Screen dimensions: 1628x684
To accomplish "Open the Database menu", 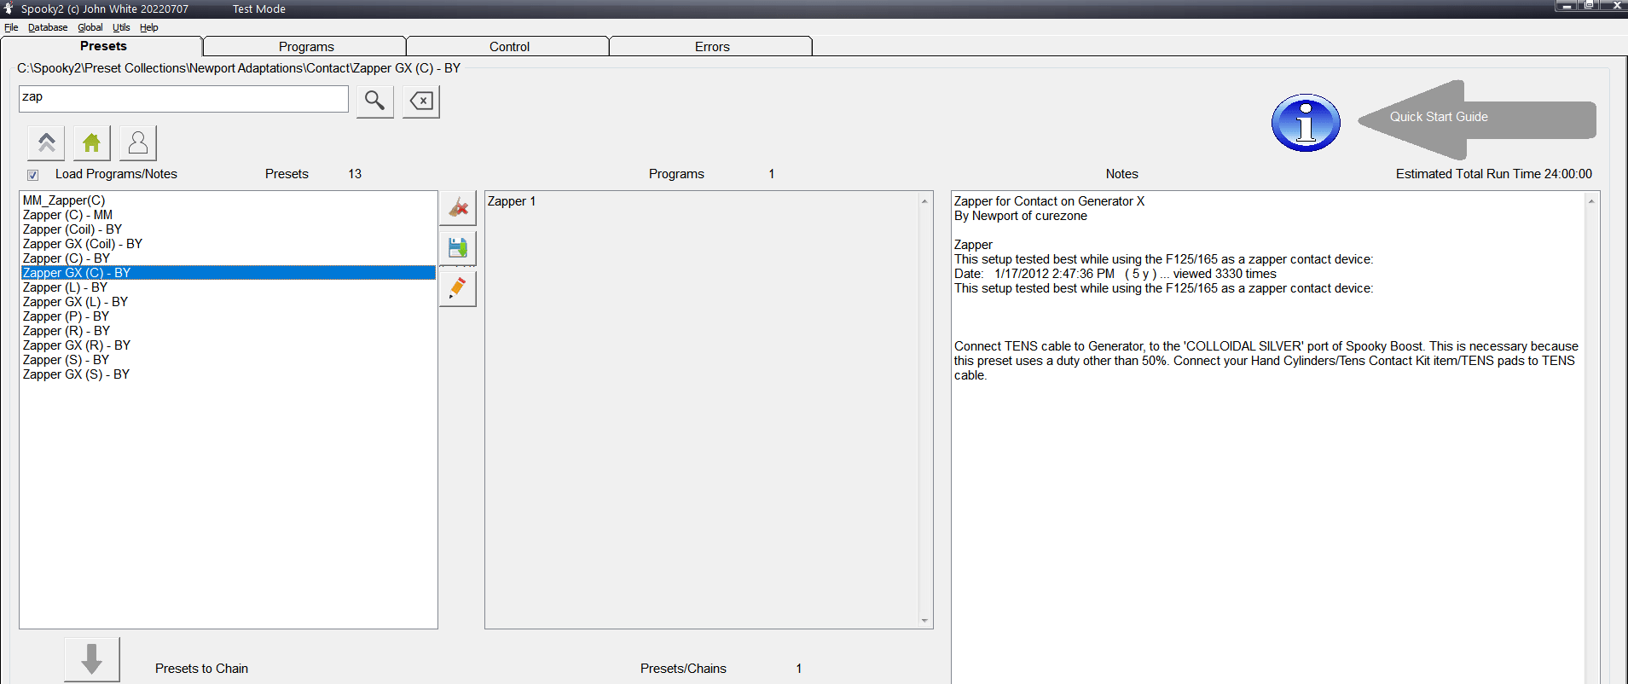I will click(x=48, y=27).
